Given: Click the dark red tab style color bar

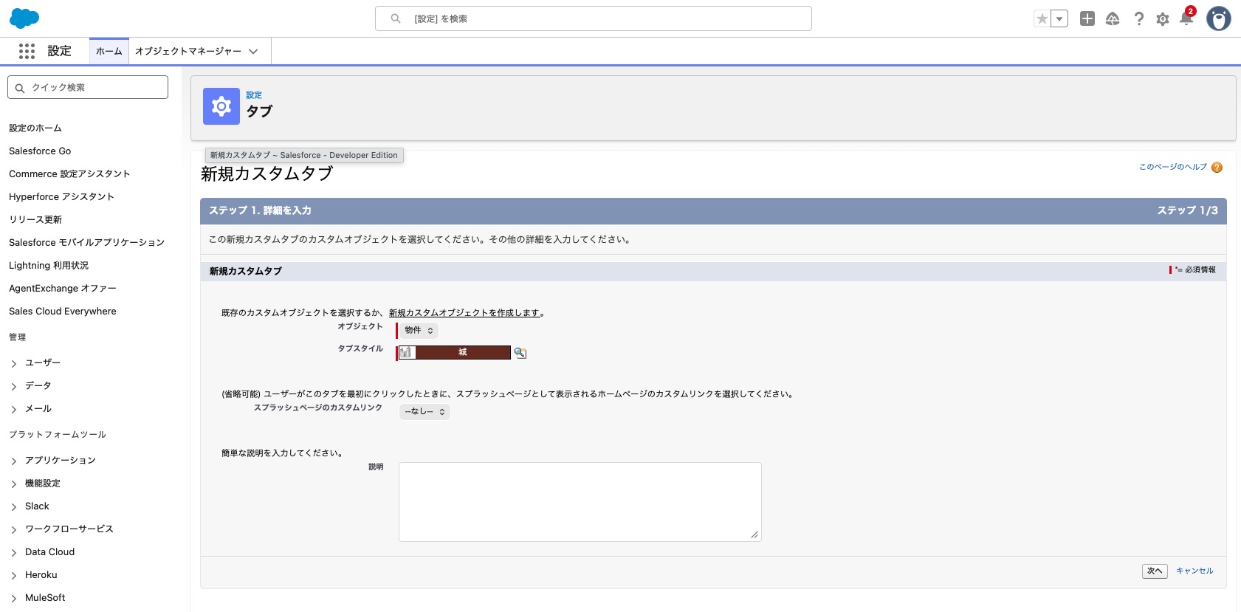Looking at the screenshot, I should pos(463,353).
